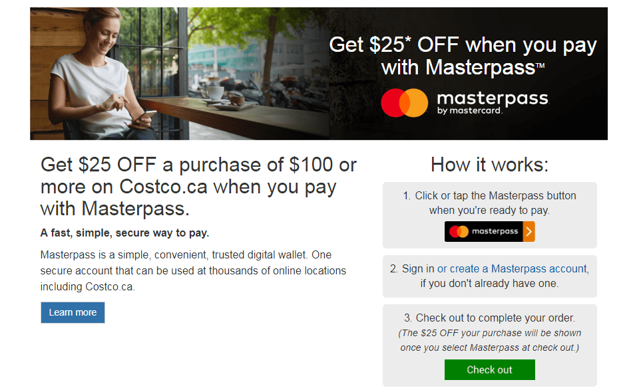This screenshot has width=641, height=388.
Task: Select the black masterpass payment button
Action: click(x=489, y=231)
